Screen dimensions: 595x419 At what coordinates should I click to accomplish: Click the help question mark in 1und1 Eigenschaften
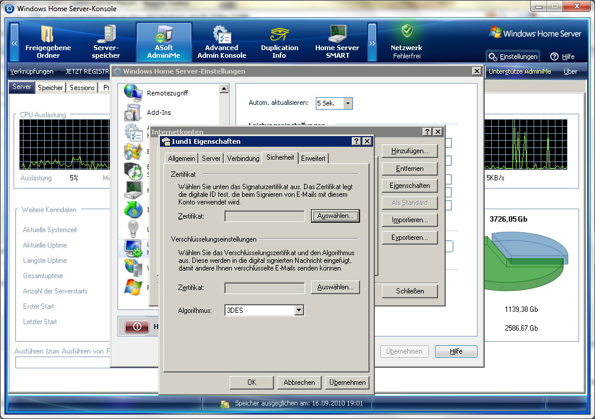[356, 141]
